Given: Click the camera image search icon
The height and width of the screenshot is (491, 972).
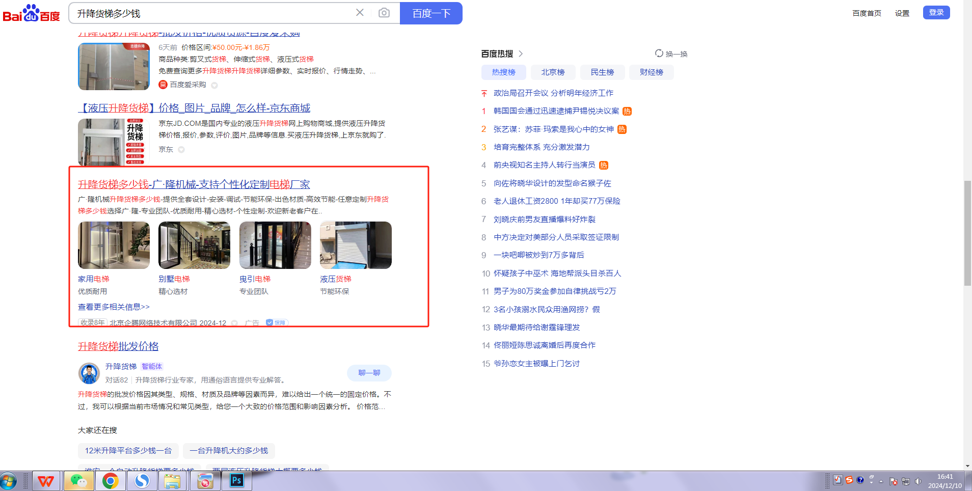Looking at the screenshot, I should [x=384, y=13].
